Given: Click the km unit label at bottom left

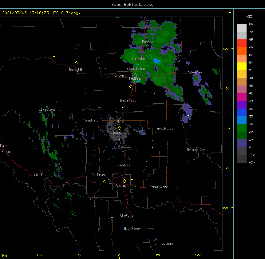Looking at the screenshot, I should (5, 256).
